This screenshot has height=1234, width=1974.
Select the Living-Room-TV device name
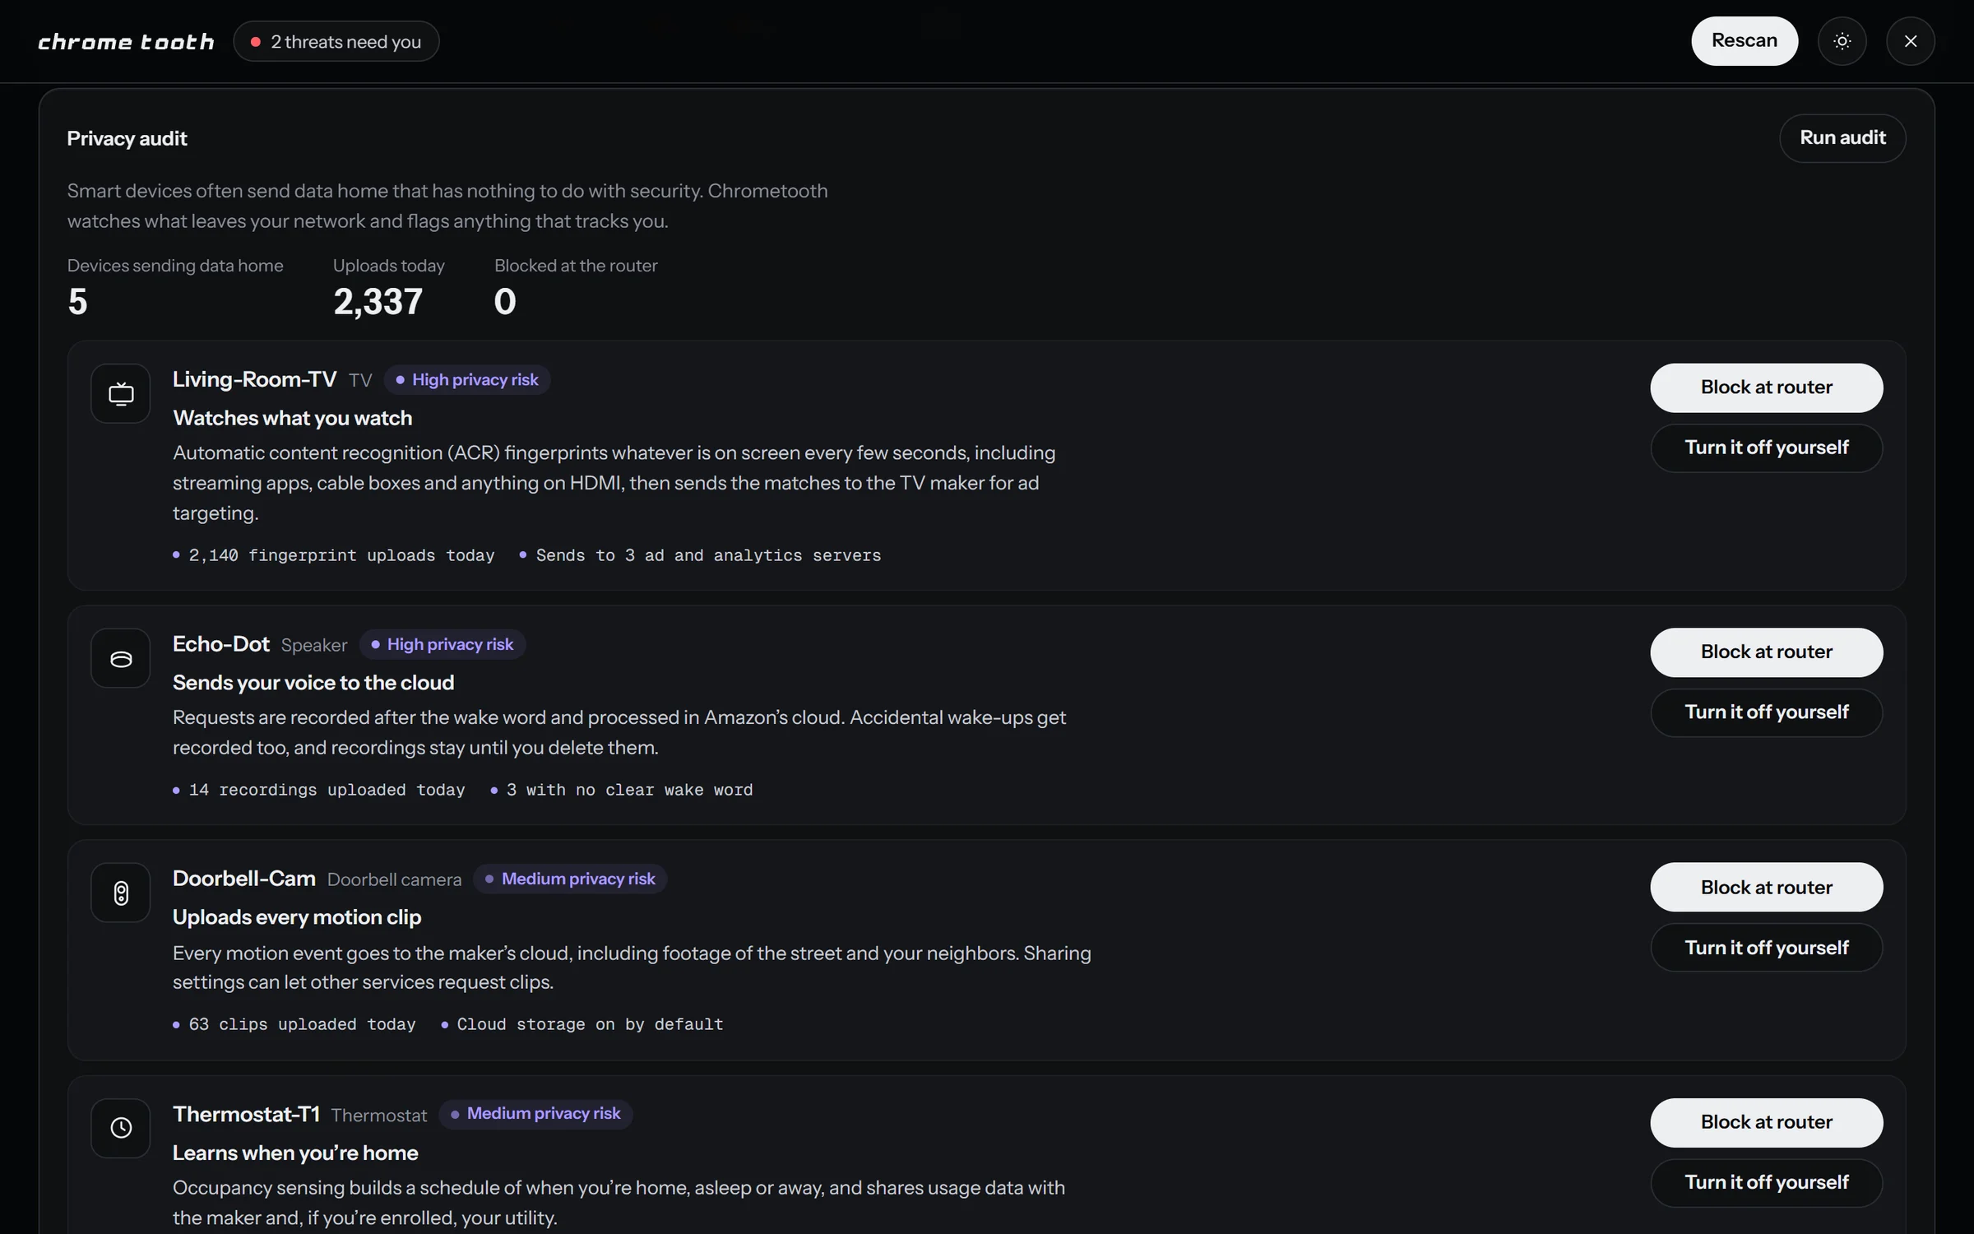tap(254, 379)
